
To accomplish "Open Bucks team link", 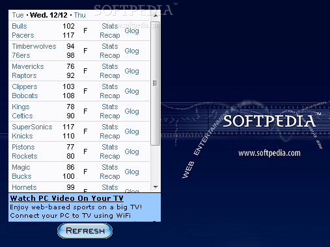I will tap(21, 176).
